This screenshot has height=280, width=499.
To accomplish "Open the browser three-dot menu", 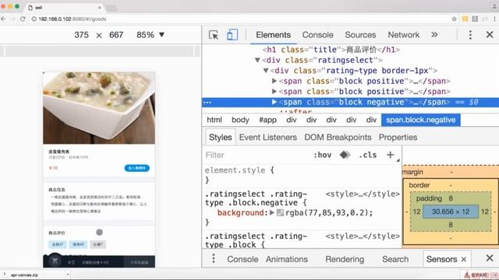I will tap(494, 19).
